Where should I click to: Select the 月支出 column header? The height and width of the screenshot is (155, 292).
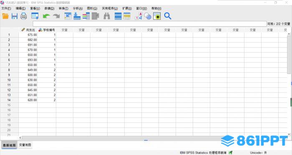click(x=28, y=30)
